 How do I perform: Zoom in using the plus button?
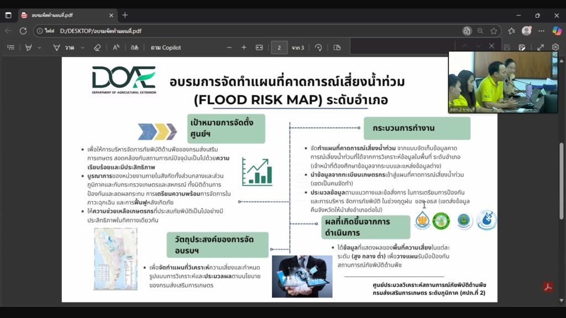[x=244, y=47]
